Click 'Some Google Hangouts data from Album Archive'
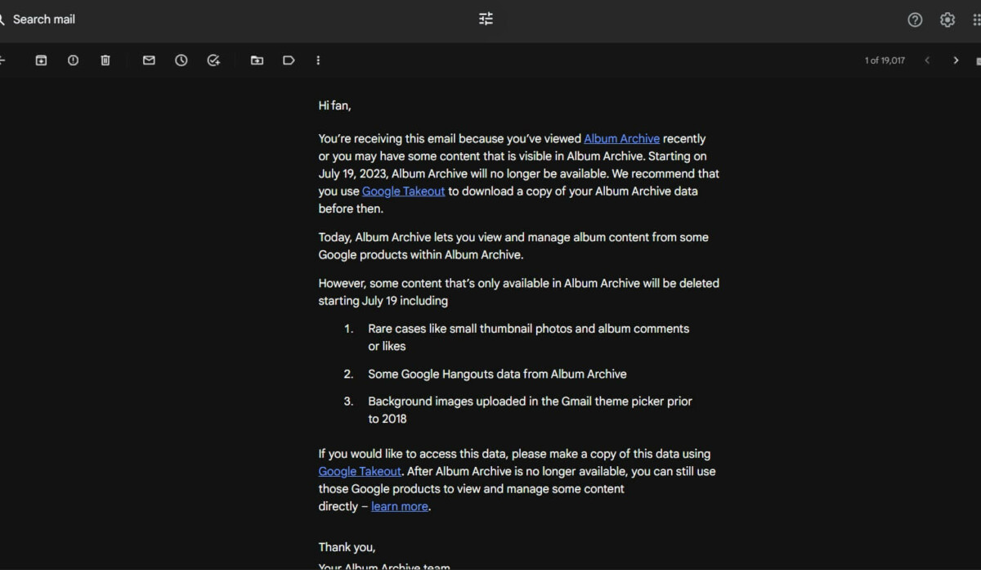This screenshot has height=570, width=981. [497, 375]
